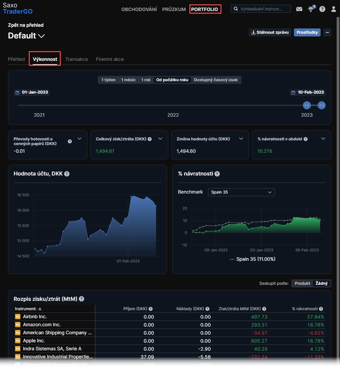The height and width of the screenshot is (367, 340).
Task: Click the Apple Inc. equity icon
Action: click(x=18, y=341)
